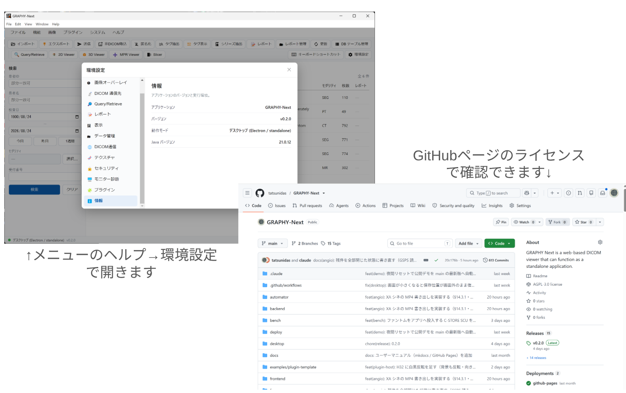Open the Slicer tool from the toolbar
This screenshot has width=626, height=393.
154,55
